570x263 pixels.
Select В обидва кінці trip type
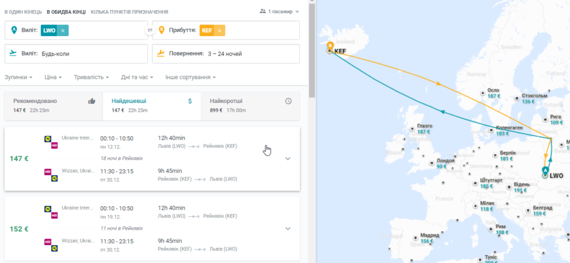pyautogui.click(x=66, y=12)
